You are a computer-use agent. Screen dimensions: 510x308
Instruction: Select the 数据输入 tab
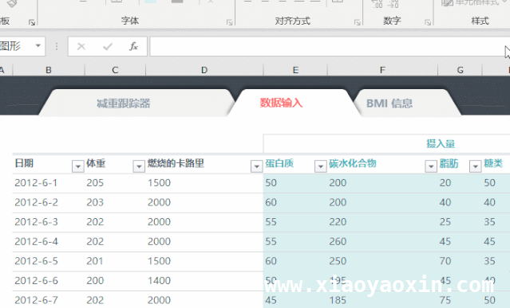(x=282, y=103)
